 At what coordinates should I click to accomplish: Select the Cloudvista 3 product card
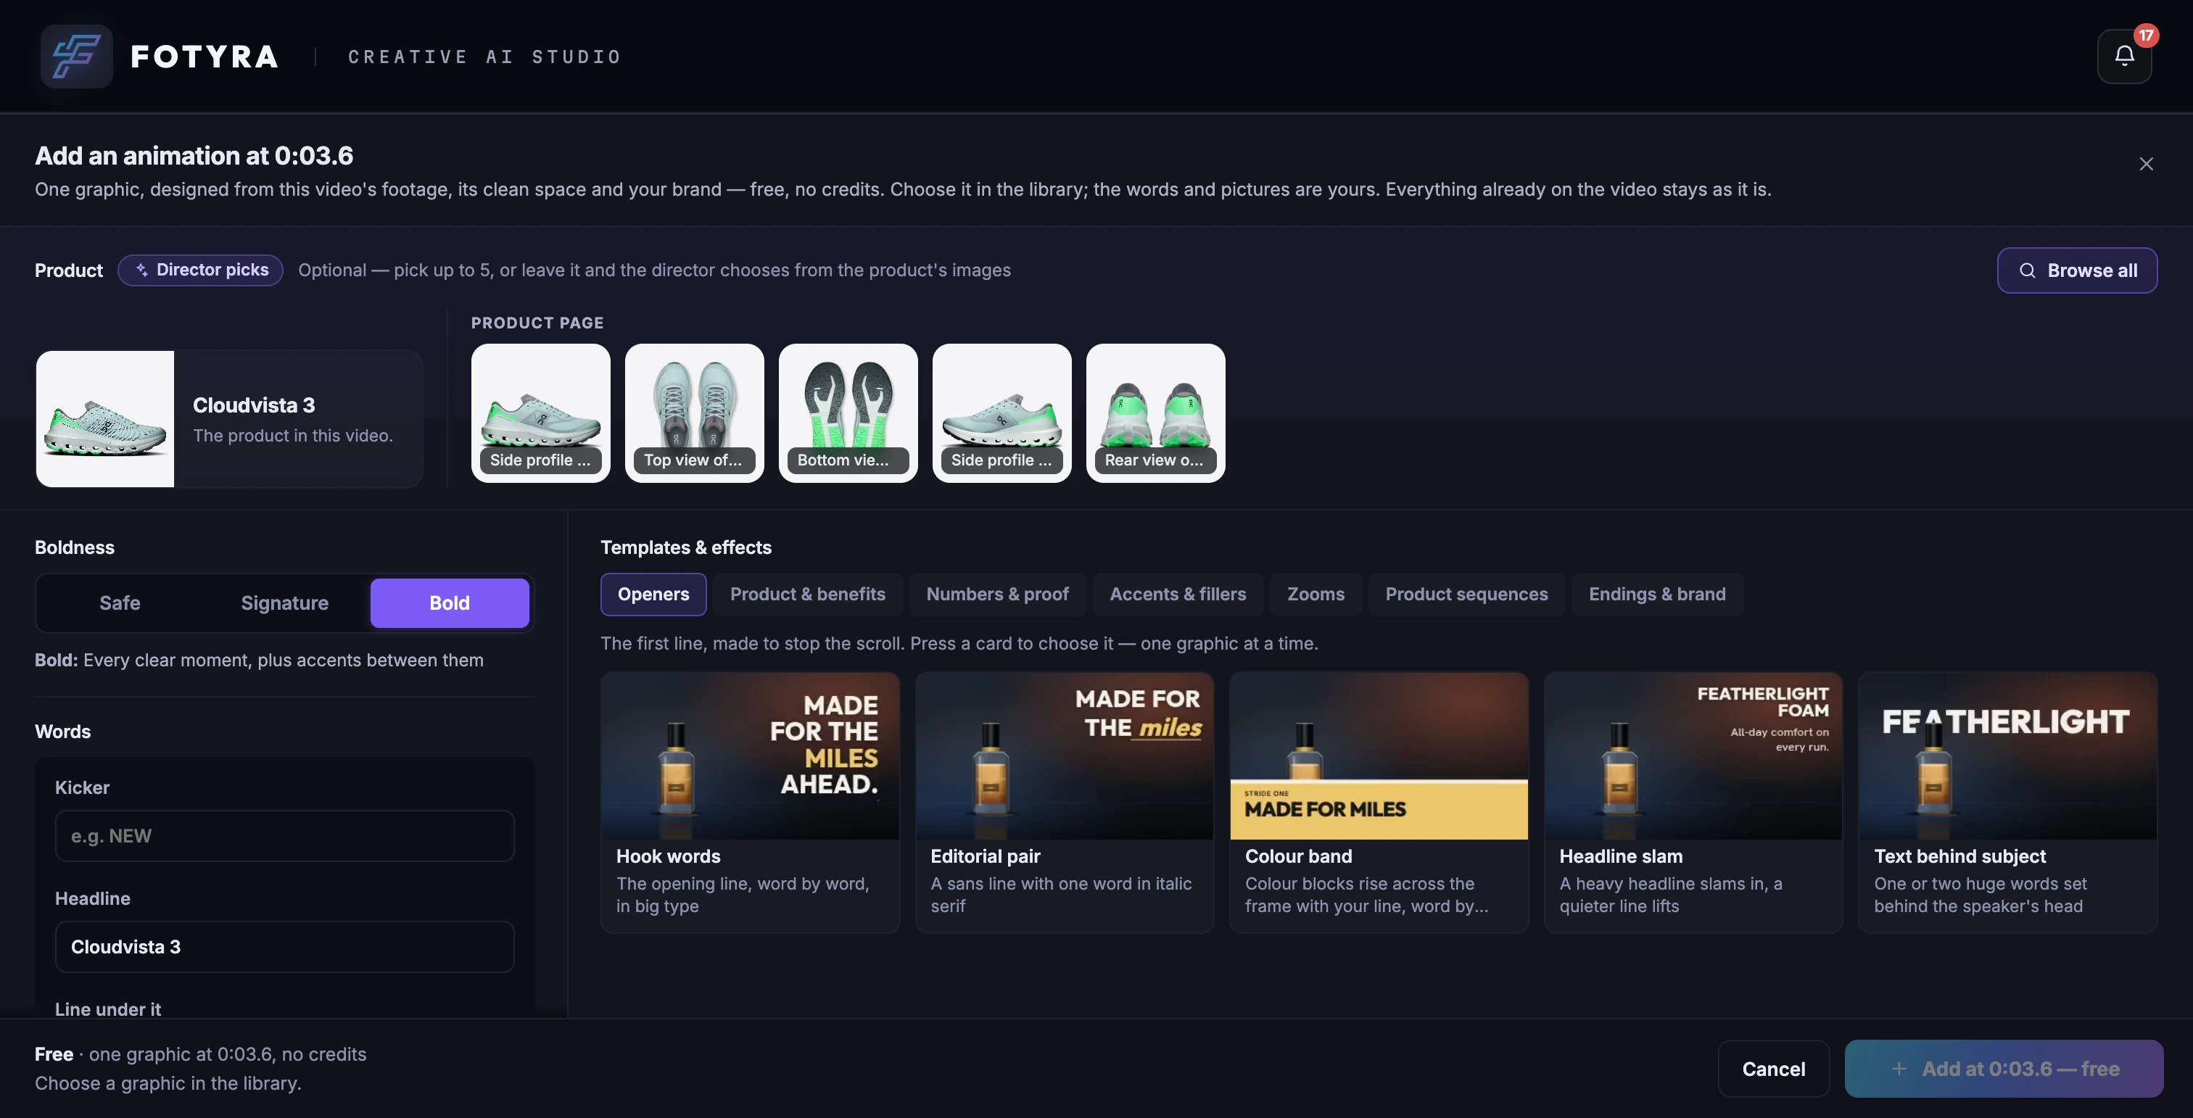[x=229, y=418]
